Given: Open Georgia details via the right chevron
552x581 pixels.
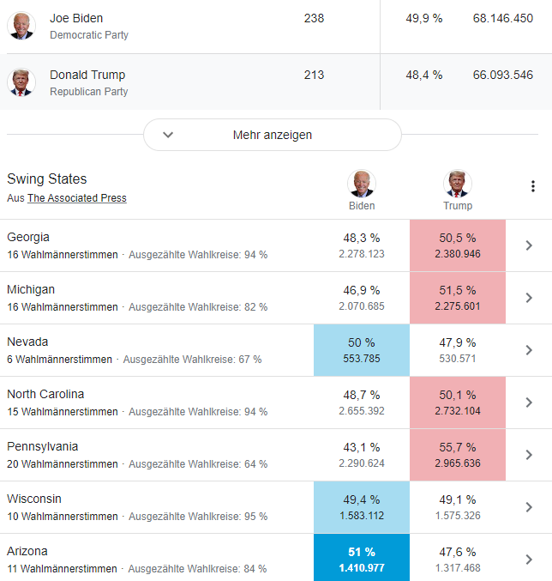Looking at the screenshot, I should [x=529, y=245].
